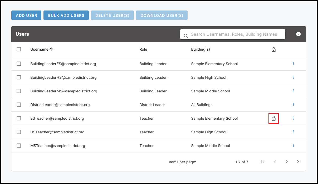Screen dimensions: 318x184
Task: Click the lock column header icon
Action: coord(273,49)
